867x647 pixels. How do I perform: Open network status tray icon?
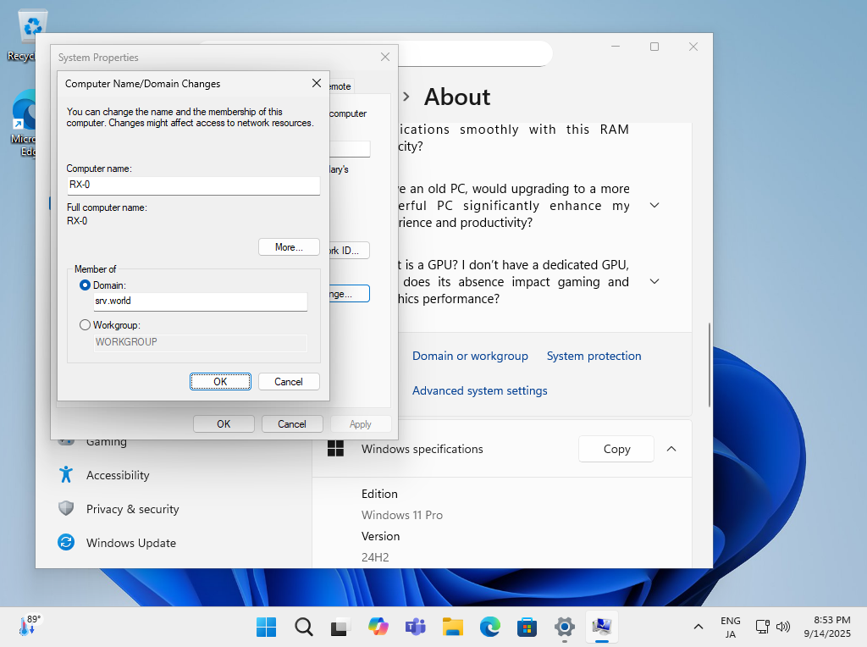click(x=763, y=627)
